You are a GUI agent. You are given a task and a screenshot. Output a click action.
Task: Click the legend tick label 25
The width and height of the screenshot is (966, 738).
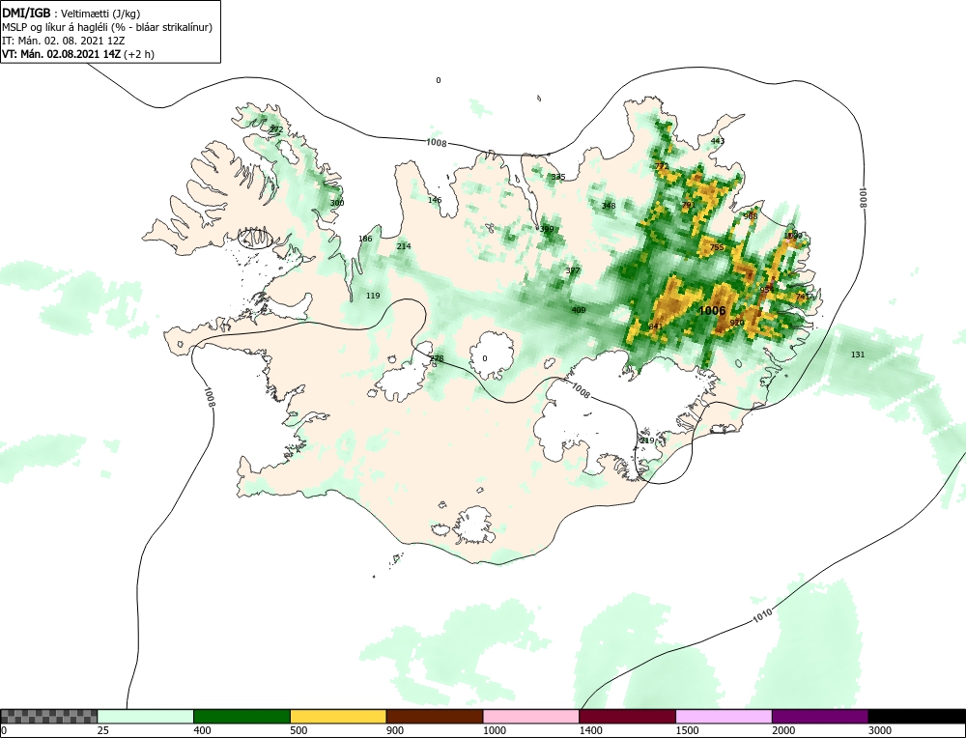pos(101,730)
